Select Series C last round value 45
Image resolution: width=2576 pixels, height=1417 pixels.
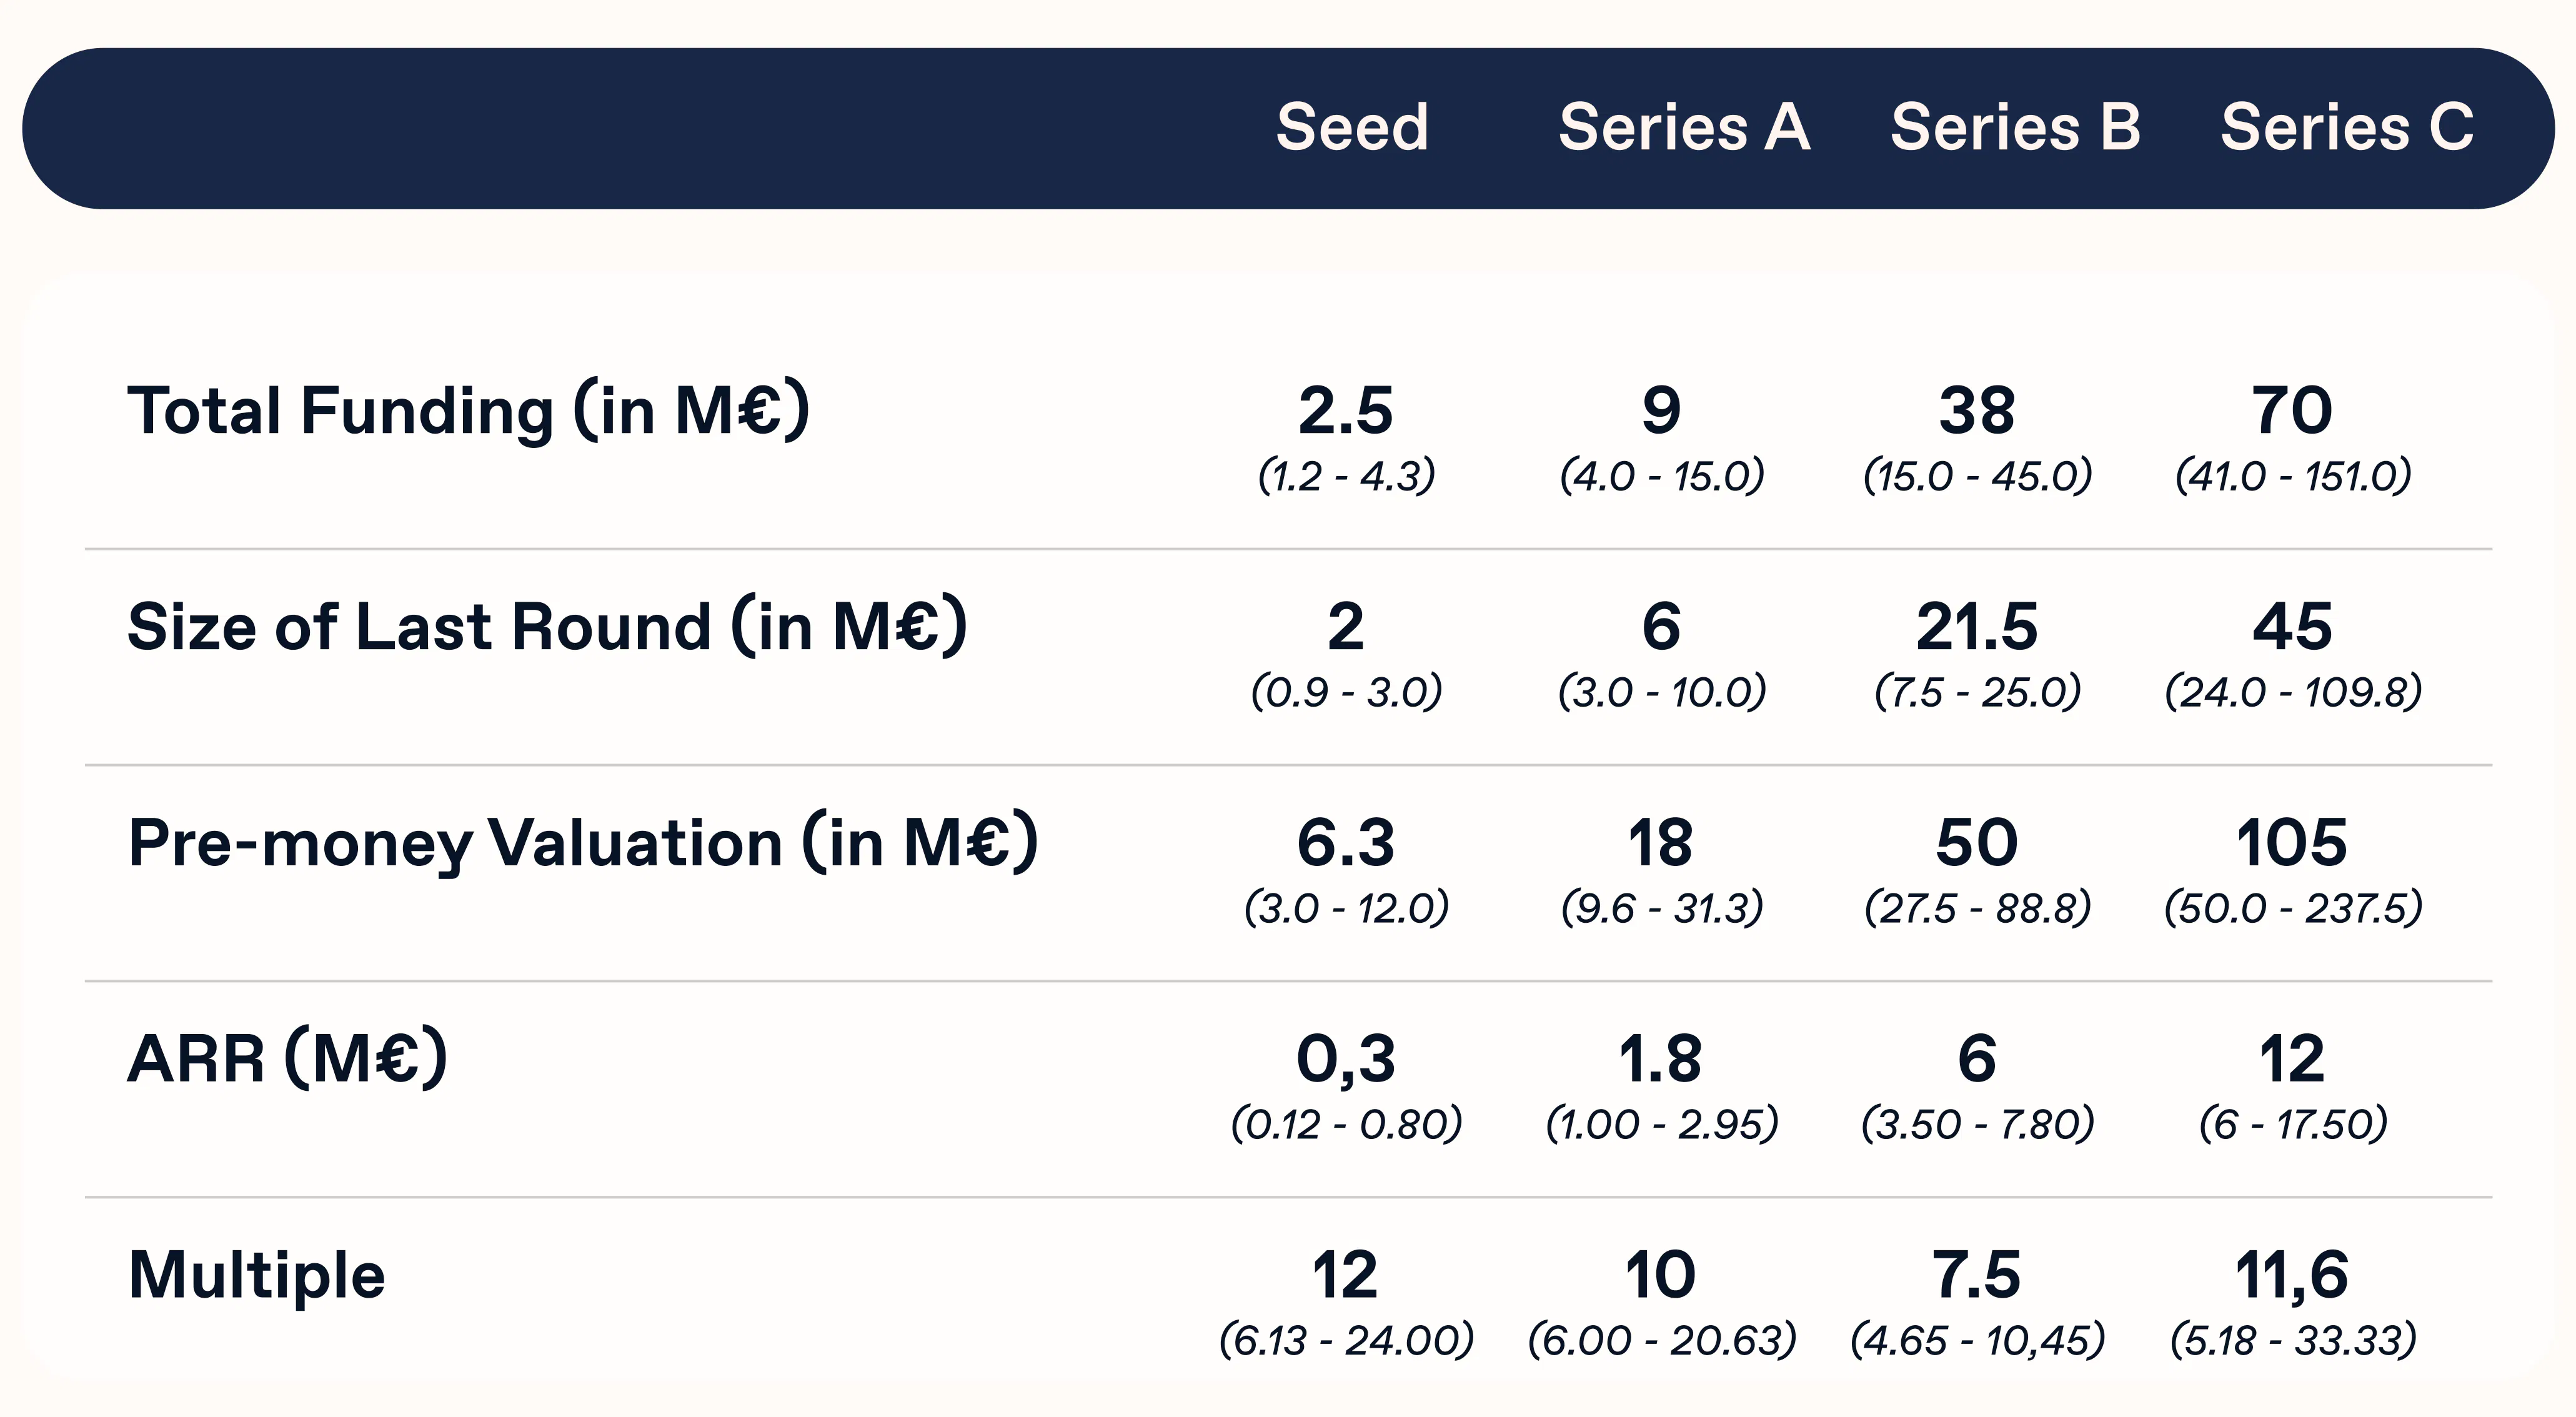[x=2292, y=627]
